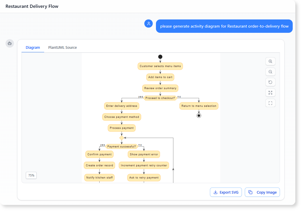Viewport: 302px width, 218px height.
Task: Select the Diagram tab
Action: click(x=33, y=47)
